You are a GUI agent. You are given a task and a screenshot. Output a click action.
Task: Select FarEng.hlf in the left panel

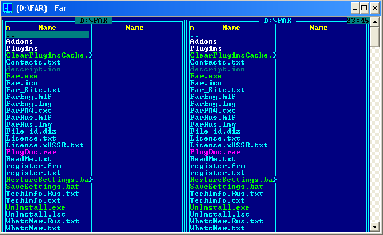coord(29,97)
